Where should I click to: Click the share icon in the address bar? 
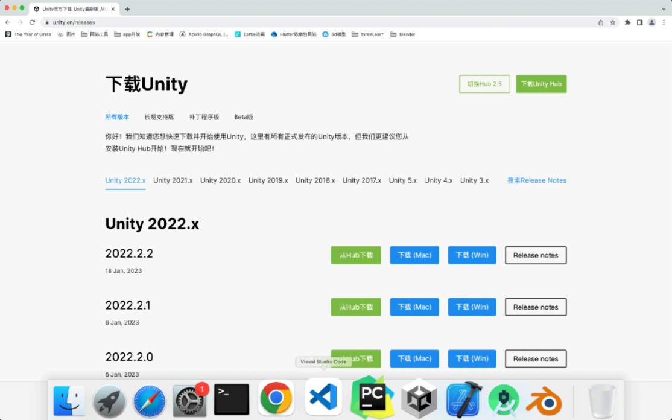click(601, 22)
